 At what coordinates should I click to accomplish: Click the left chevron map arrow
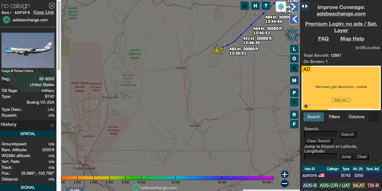click(x=294, y=19)
